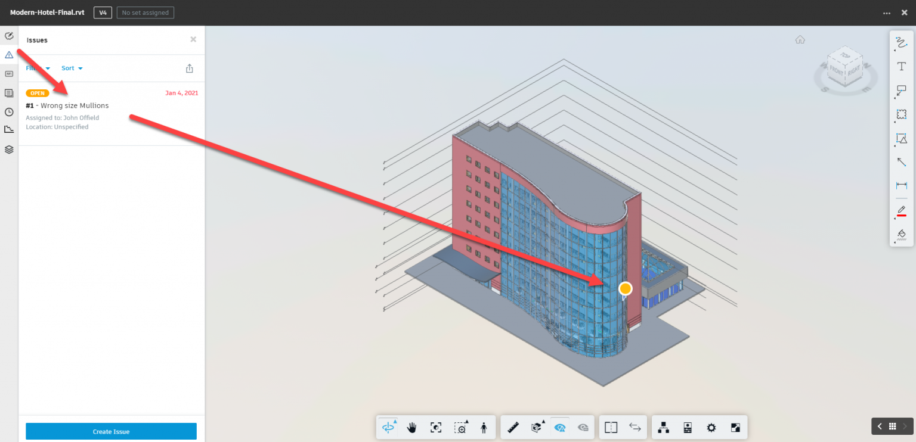The height and width of the screenshot is (442, 916).
Task: Toggle fullscreen viewing mode
Action: [735, 427]
